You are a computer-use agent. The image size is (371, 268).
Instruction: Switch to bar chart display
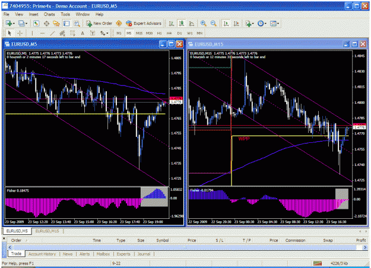point(172,23)
